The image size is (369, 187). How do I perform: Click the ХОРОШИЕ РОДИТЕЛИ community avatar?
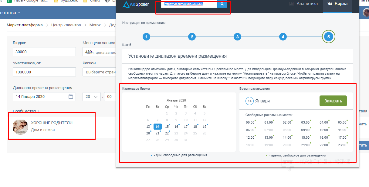click(x=20, y=127)
